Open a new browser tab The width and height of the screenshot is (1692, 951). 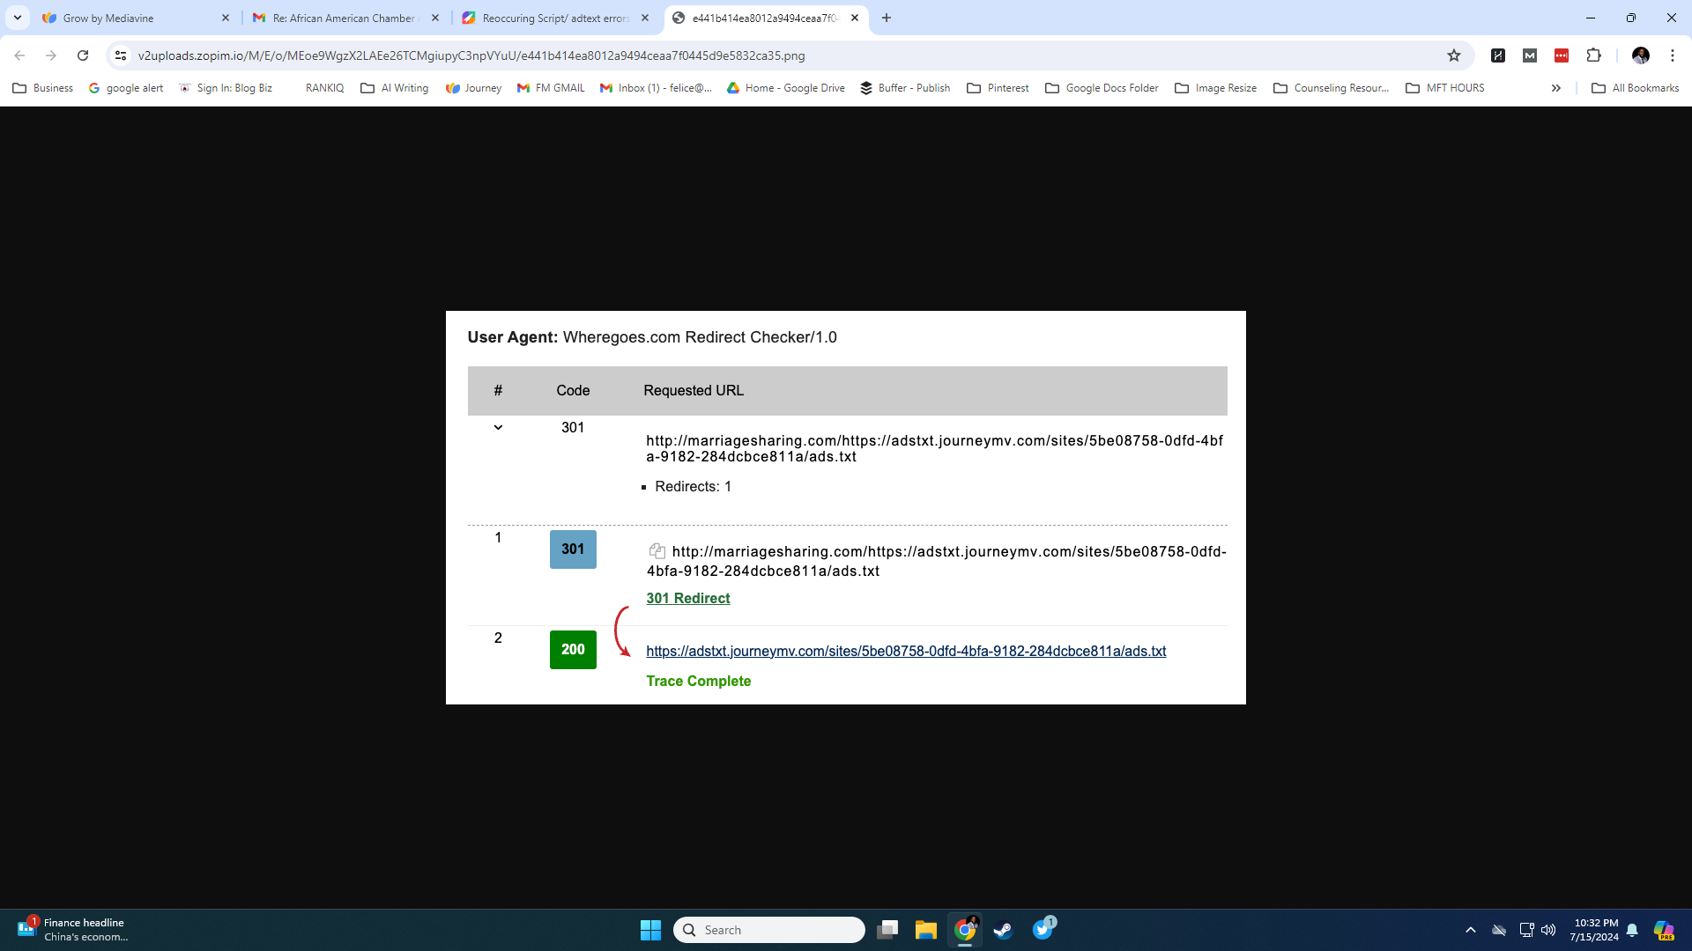coord(887,18)
